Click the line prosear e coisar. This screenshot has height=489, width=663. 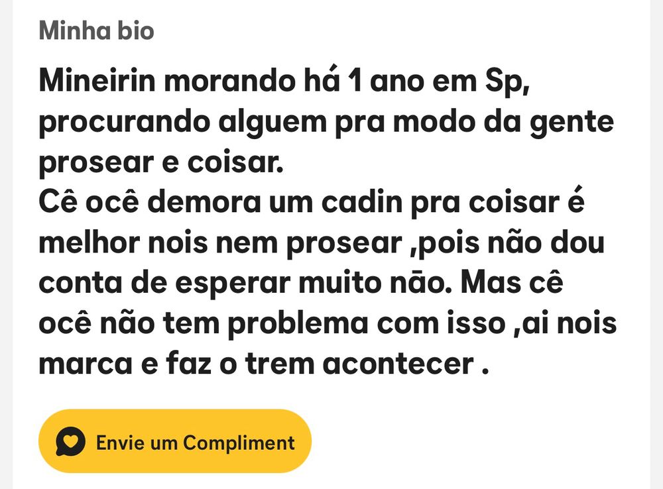click(161, 164)
